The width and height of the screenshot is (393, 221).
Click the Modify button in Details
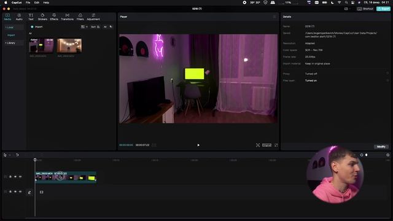[381, 147]
